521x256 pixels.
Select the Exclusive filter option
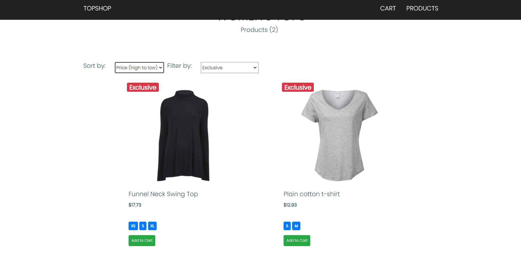(x=229, y=68)
